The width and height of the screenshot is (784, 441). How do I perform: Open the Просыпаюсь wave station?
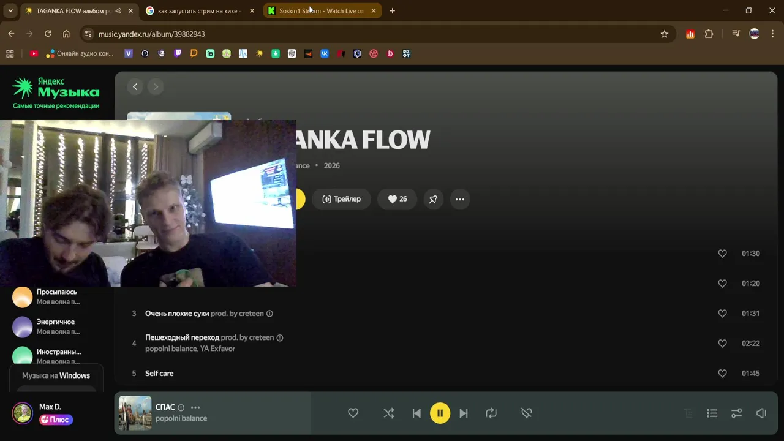(x=56, y=296)
